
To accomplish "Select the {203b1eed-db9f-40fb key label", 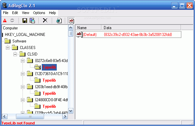I will 52,87.
